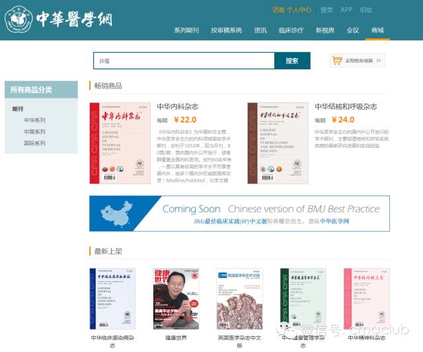Switch to 新视界 section

[325, 30]
